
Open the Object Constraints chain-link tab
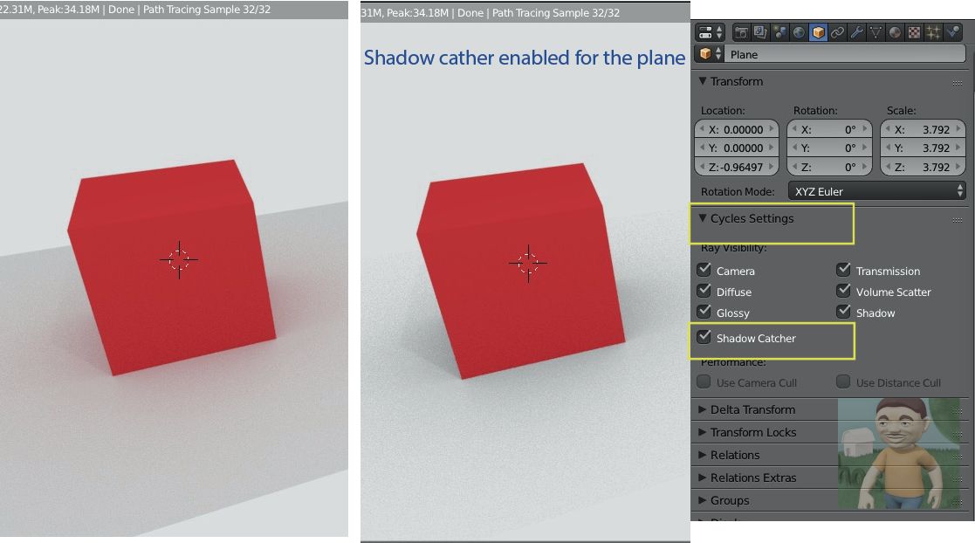point(838,32)
